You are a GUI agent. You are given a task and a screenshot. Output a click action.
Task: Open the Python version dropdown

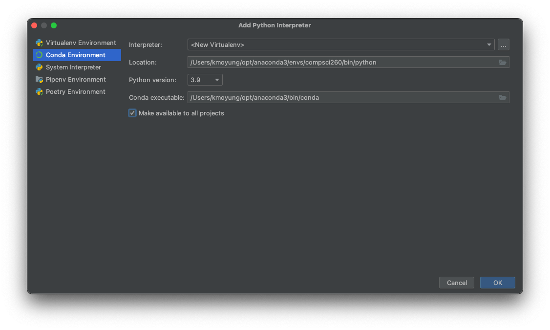click(x=217, y=80)
